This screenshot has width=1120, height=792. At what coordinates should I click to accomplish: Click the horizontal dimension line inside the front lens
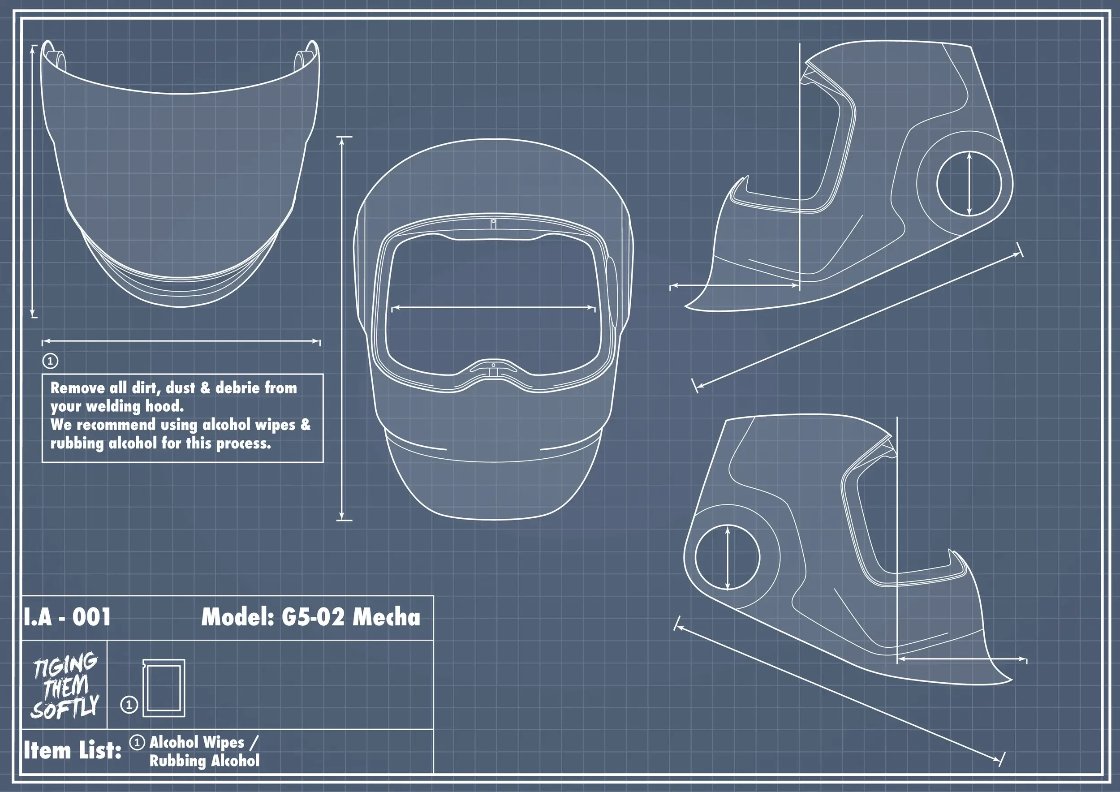[x=493, y=308]
